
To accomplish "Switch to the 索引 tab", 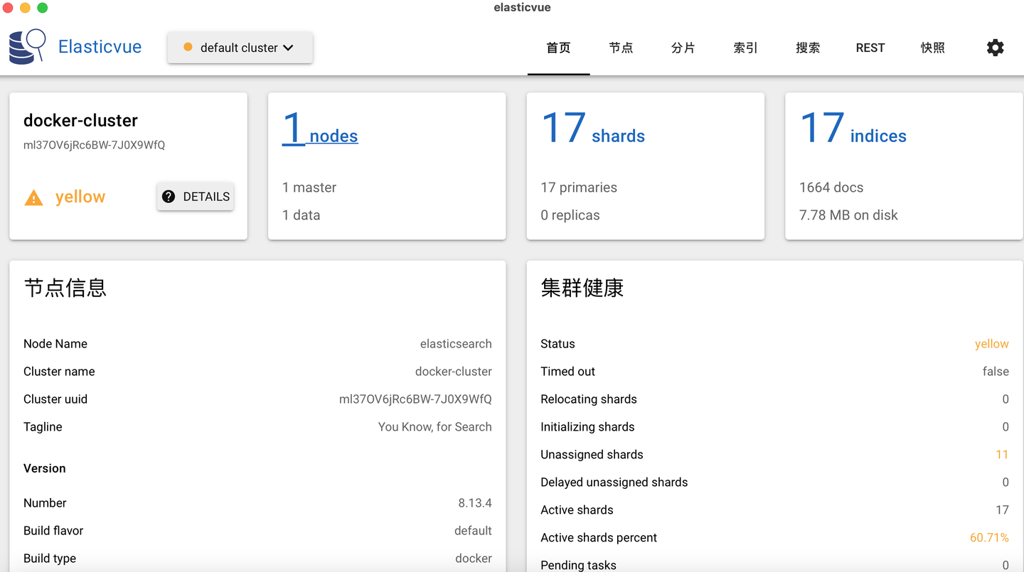I will pyautogui.click(x=745, y=48).
